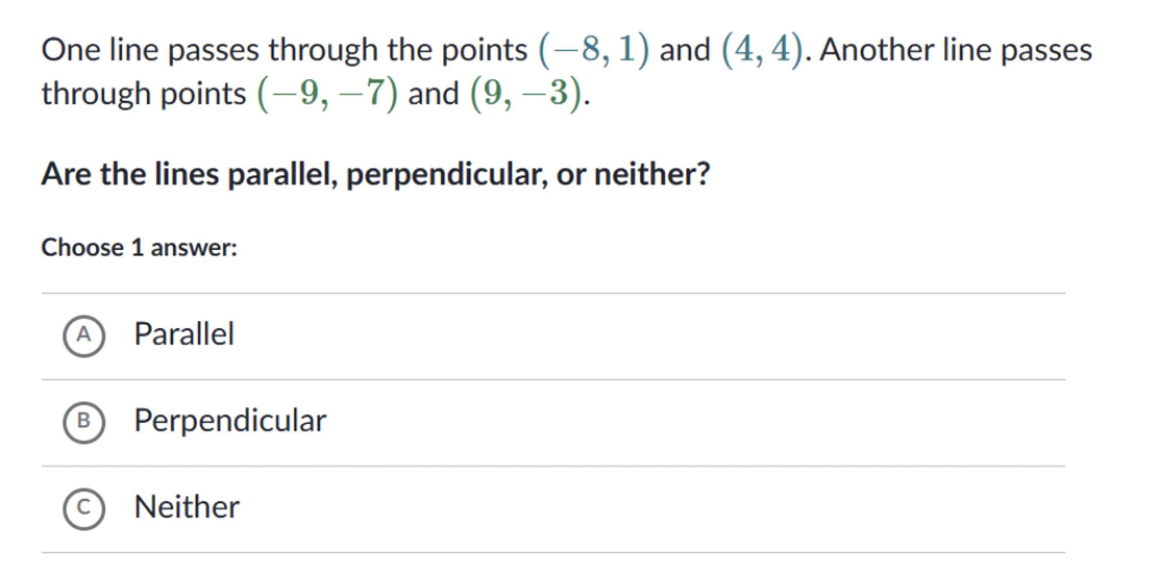Click "neither?" in the bold question

[x=652, y=173]
